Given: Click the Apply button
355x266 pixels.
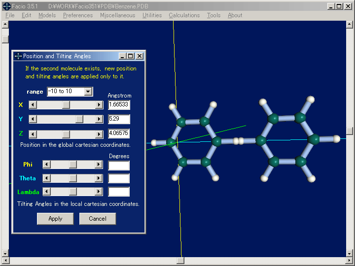Looking at the screenshot, I should [x=55, y=219].
